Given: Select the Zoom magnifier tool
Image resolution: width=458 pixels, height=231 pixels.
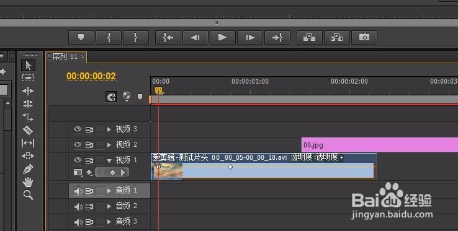Looking at the screenshot, I should coord(28,195).
